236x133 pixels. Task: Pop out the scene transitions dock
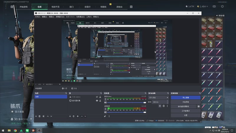click(x=168, y=93)
